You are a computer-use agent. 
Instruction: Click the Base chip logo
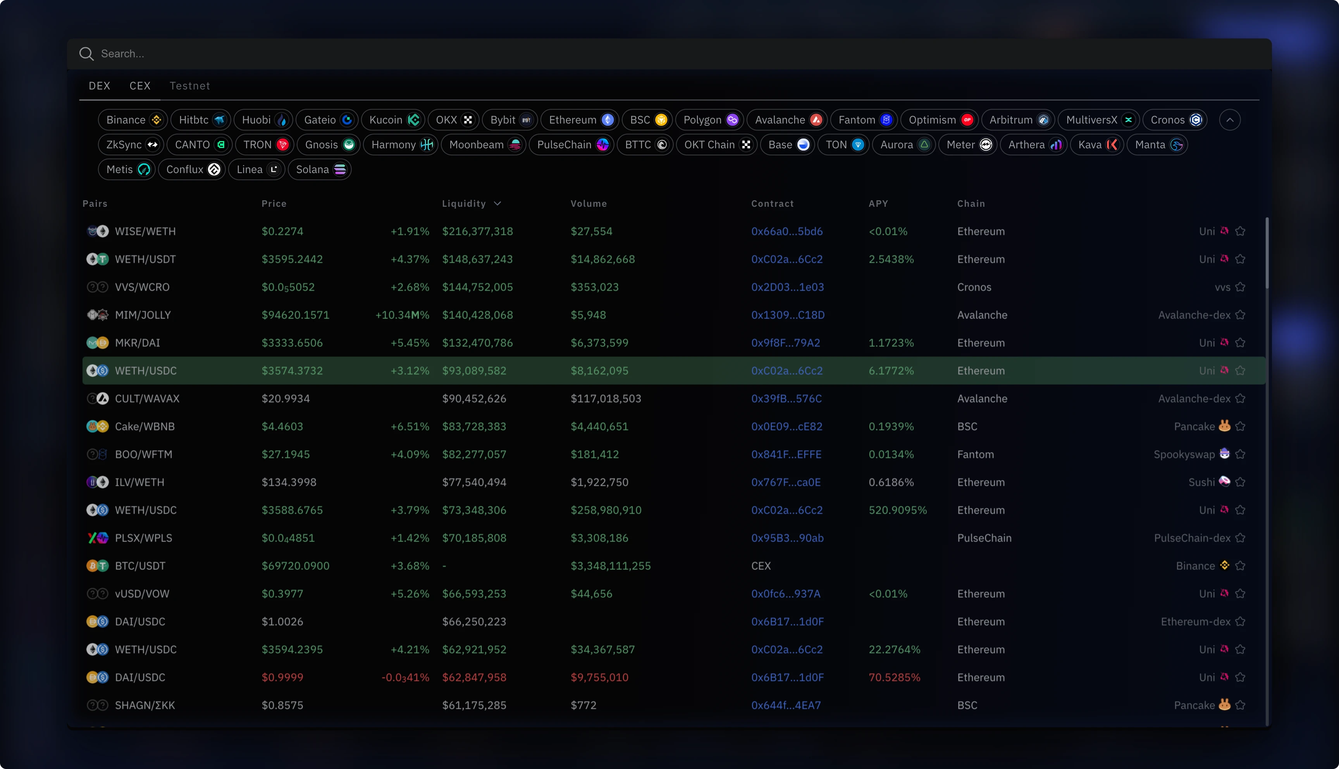803,145
